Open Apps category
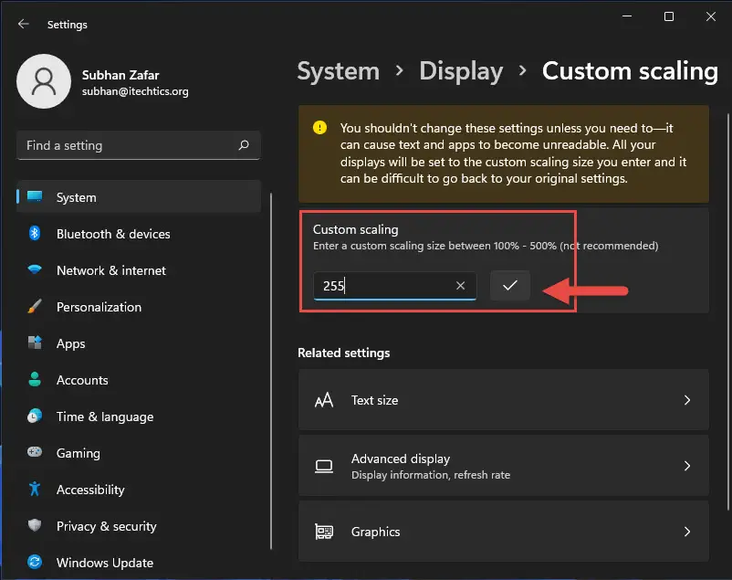732x580 pixels. coord(139,343)
